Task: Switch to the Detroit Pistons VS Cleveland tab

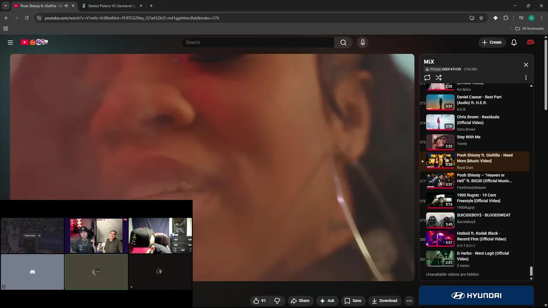Action: pos(111,6)
